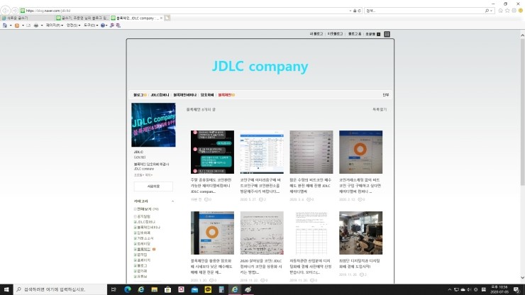Click the yellow smiley feedback icon

(521, 11)
